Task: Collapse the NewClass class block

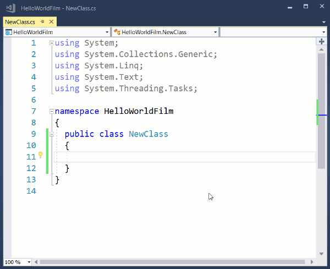Action: tap(52, 134)
